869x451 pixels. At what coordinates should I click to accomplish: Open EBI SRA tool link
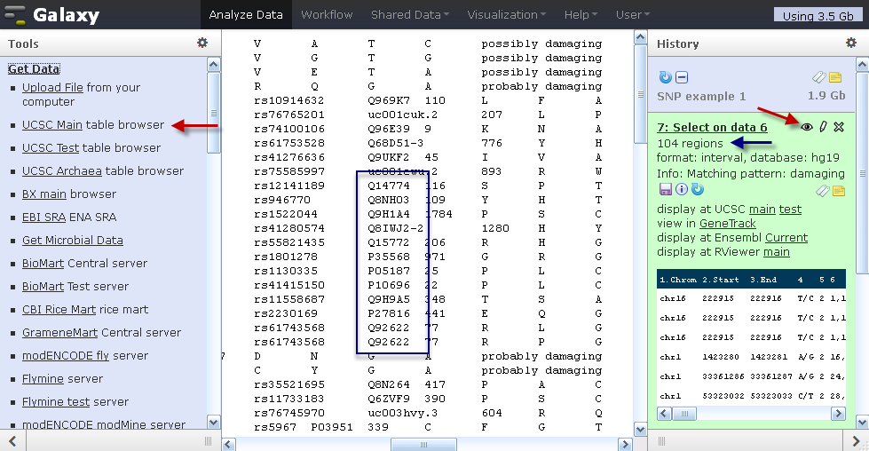click(43, 218)
